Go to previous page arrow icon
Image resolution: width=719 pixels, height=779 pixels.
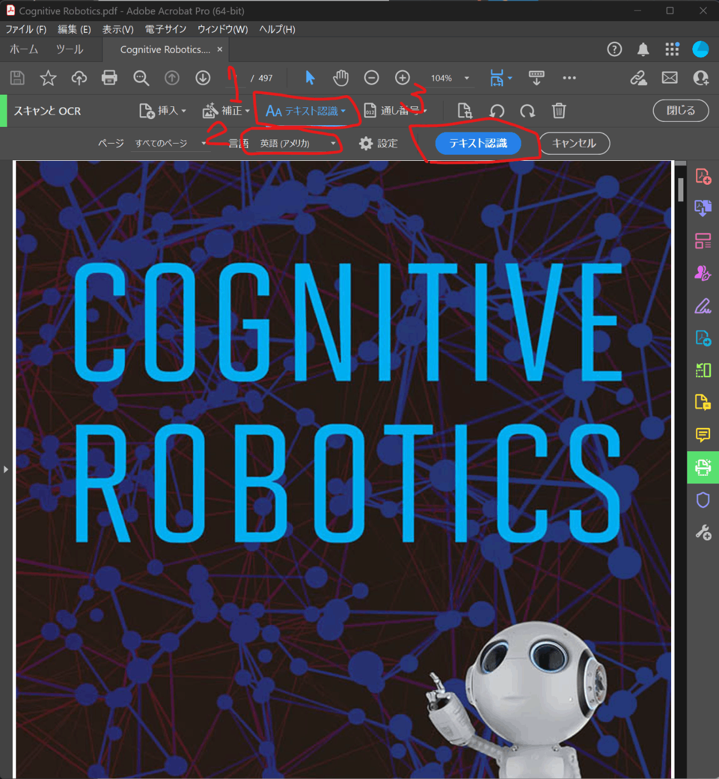pyautogui.click(x=172, y=78)
